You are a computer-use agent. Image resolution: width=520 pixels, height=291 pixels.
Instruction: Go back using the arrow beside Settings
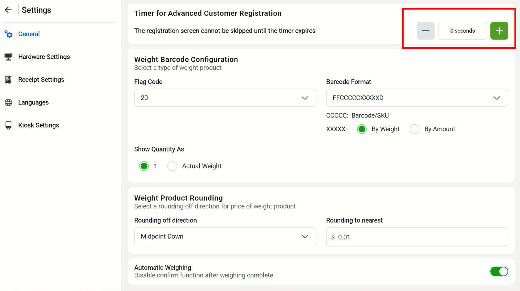pyautogui.click(x=8, y=10)
